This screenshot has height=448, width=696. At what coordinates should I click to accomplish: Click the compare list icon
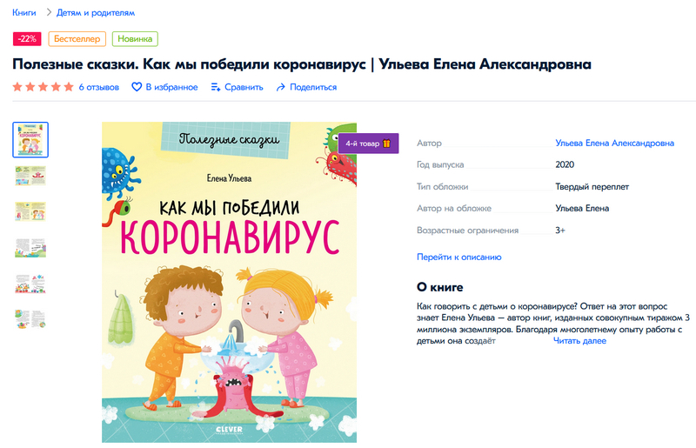tap(216, 87)
